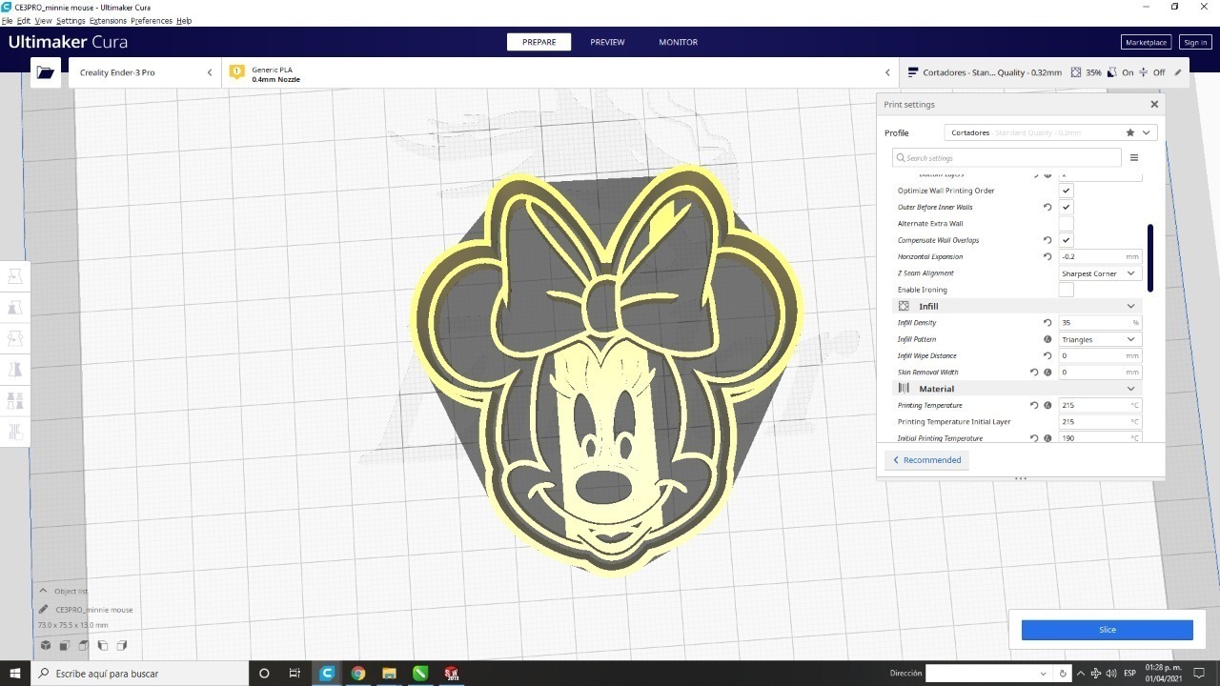Select the Rotate tool
Viewport: 1220px width, 686px height.
(14, 338)
